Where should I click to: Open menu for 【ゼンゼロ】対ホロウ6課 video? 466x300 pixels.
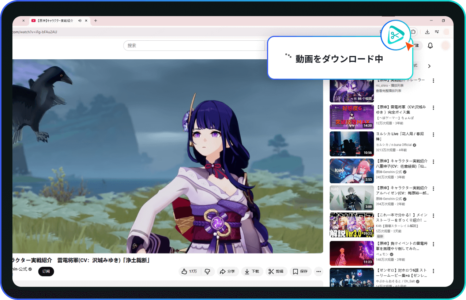(433, 271)
